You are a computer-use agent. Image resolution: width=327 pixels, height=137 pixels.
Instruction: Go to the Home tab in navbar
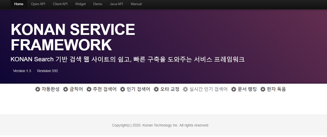(x=19, y=4)
